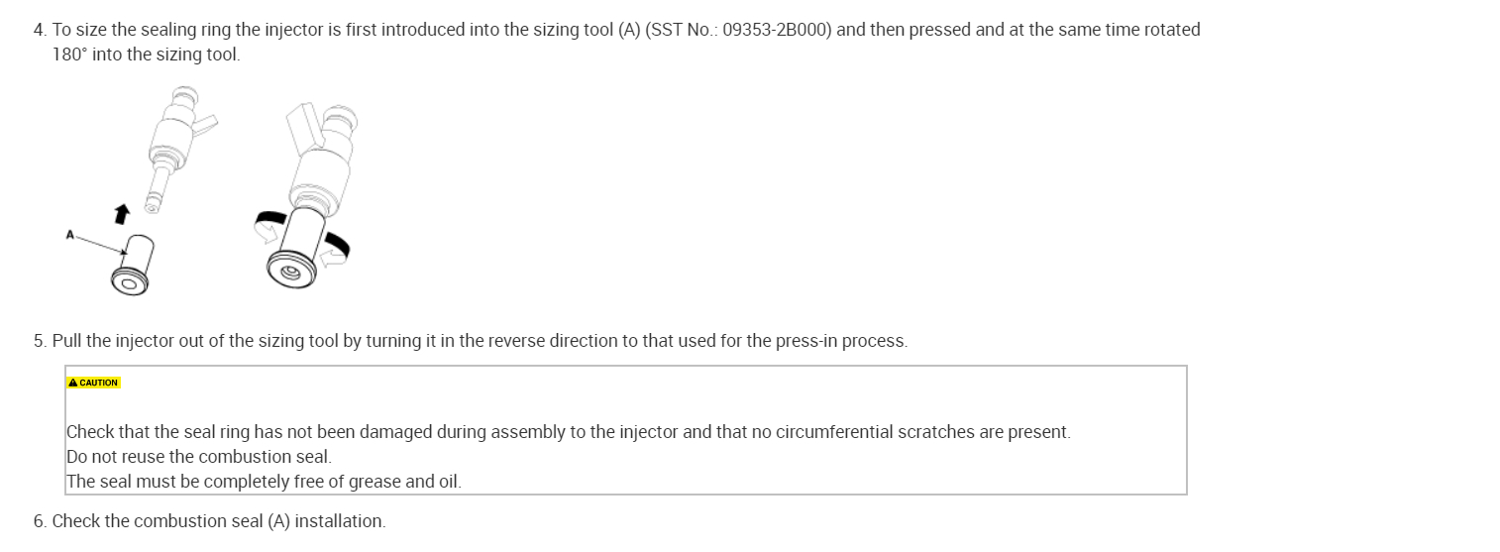Click the black curved arrow left of right sizing tool

(271, 217)
